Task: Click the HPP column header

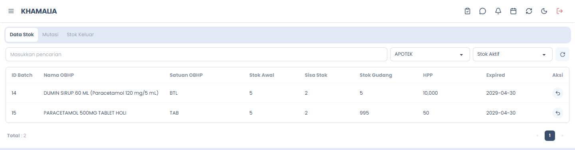Action: coord(428,75)
